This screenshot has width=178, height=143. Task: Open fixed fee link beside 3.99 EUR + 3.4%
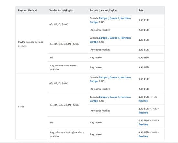pos(143,113)
